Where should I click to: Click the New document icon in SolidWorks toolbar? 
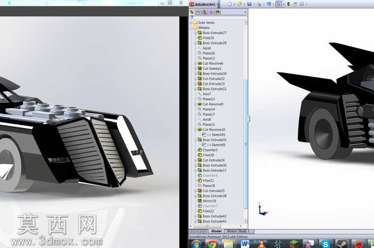click(x=230, y=4)
